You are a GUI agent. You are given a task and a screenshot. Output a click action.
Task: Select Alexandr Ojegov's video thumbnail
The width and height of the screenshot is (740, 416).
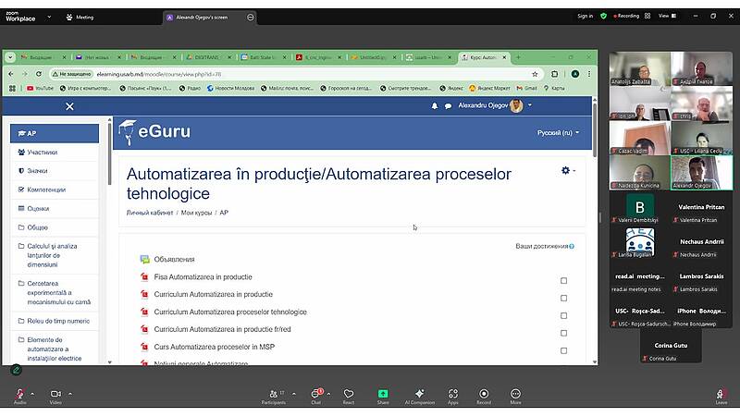[x=702, y=173]
